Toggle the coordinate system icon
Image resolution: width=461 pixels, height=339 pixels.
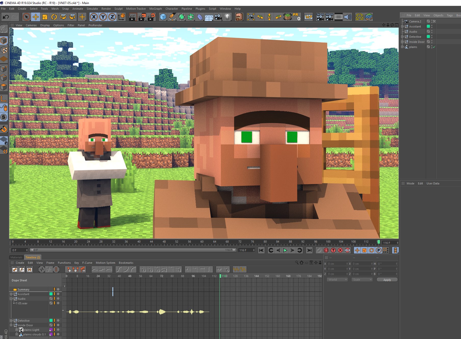pos(122,17)
